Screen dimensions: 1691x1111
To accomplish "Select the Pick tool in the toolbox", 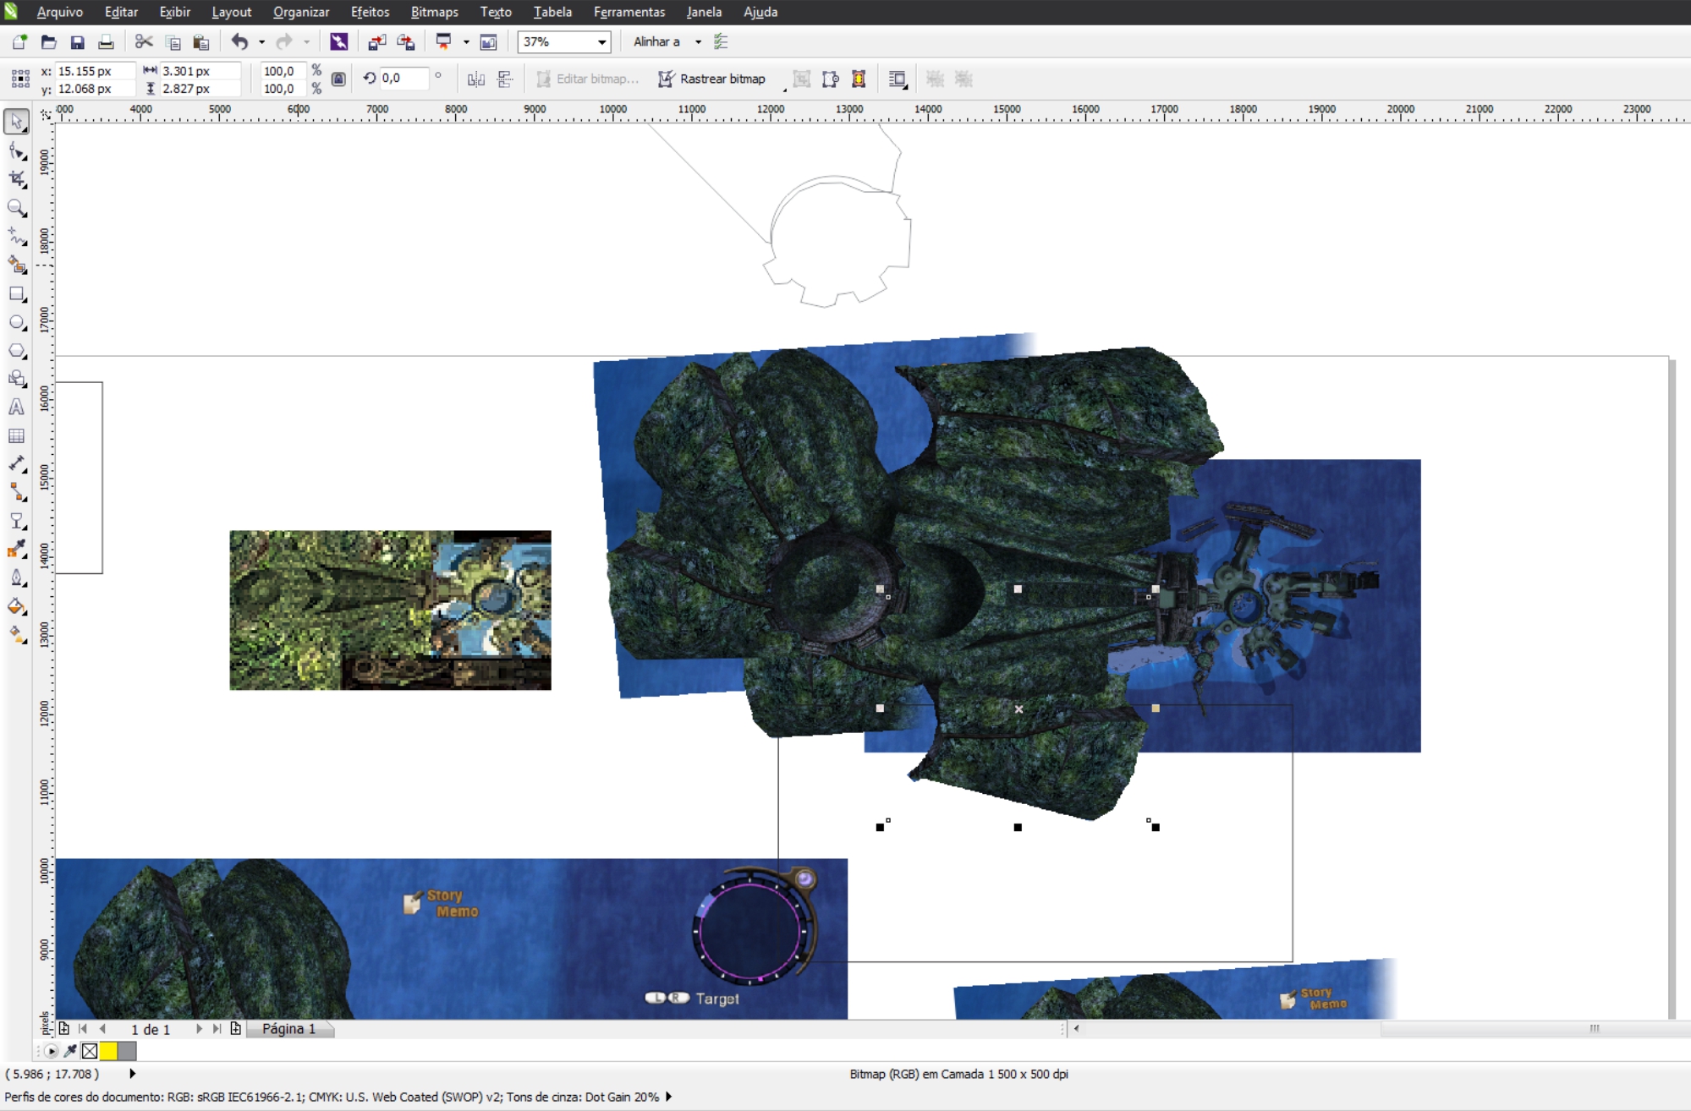I will click(17, 122).
